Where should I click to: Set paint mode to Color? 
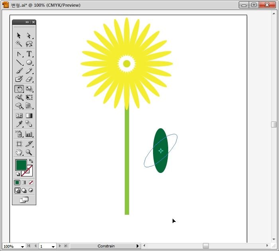click(17, 182)
